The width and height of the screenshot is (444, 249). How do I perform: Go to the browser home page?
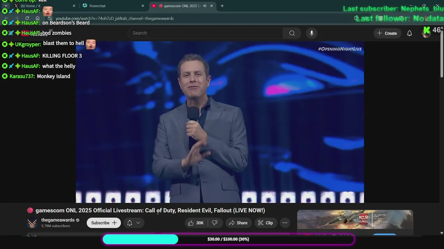[37, 18]
